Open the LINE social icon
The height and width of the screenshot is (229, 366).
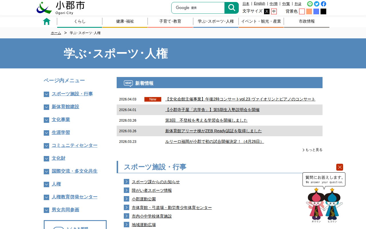(310, 4)
